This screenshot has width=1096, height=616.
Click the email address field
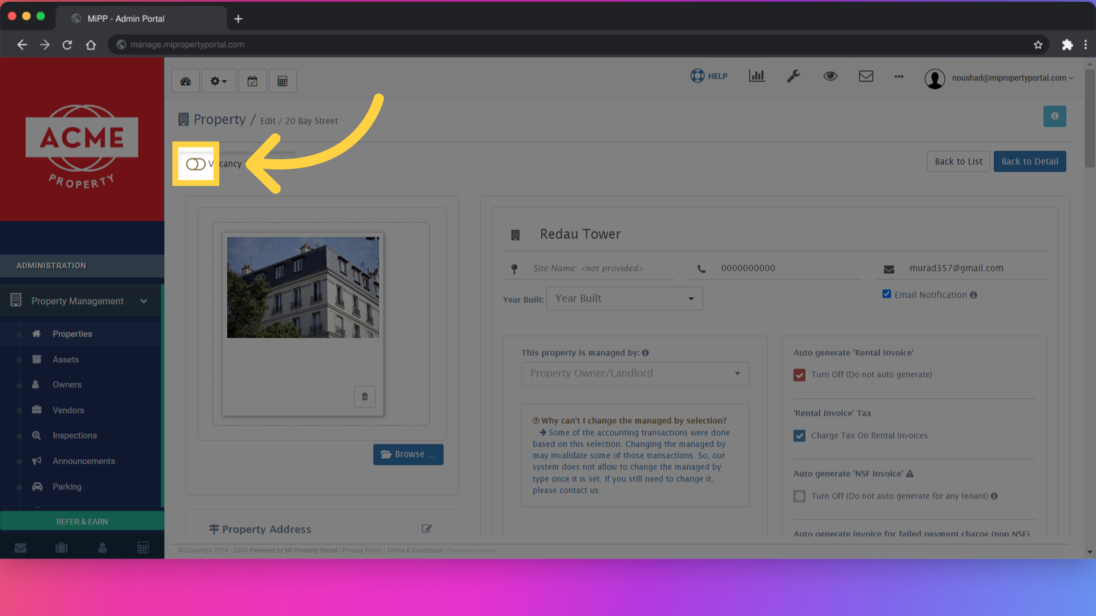point(961,269)
